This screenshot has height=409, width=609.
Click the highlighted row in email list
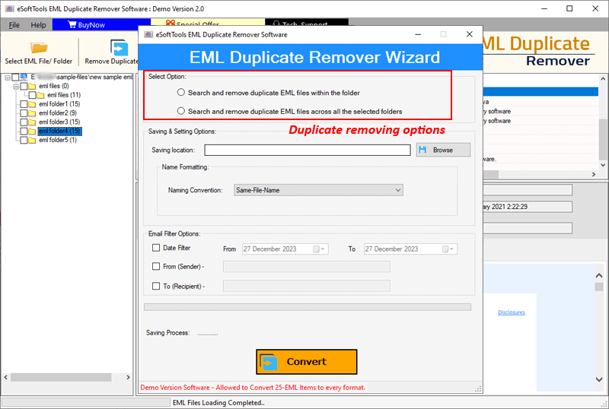540,91
